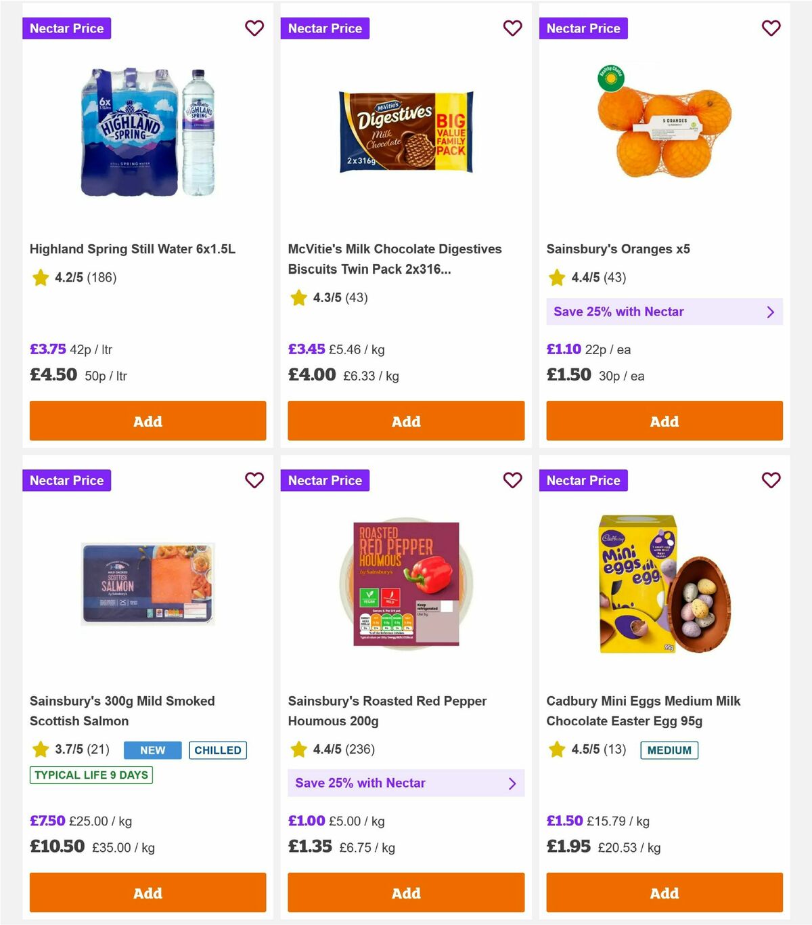
Task: Add Highland Spring Still Water to basket
Action: (148, 421)
